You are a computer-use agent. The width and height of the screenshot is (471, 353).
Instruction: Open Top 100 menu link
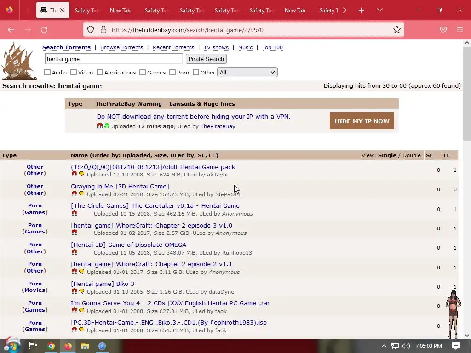(x=272, y=47)
